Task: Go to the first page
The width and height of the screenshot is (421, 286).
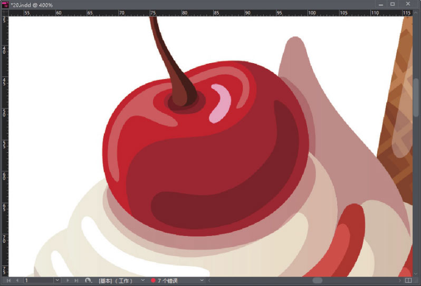Action: coord(8,281)
